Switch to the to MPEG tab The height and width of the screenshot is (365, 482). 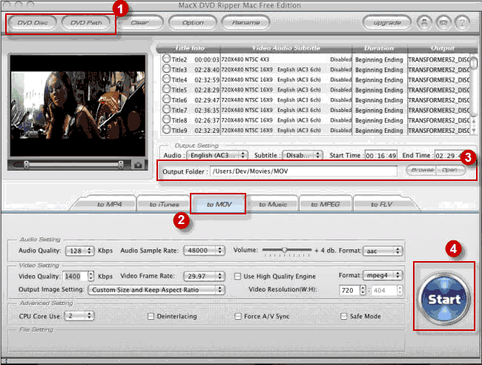326,204
